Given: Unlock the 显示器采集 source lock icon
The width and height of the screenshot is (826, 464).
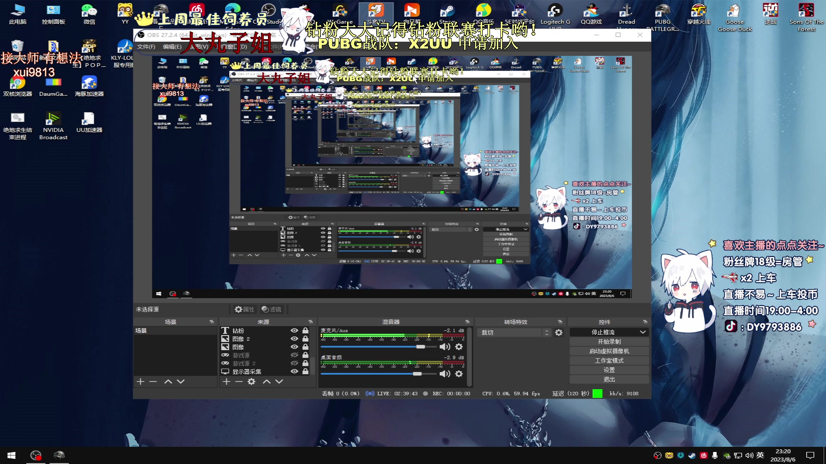Looking at the screenshot, I should (x=305, y=372).
